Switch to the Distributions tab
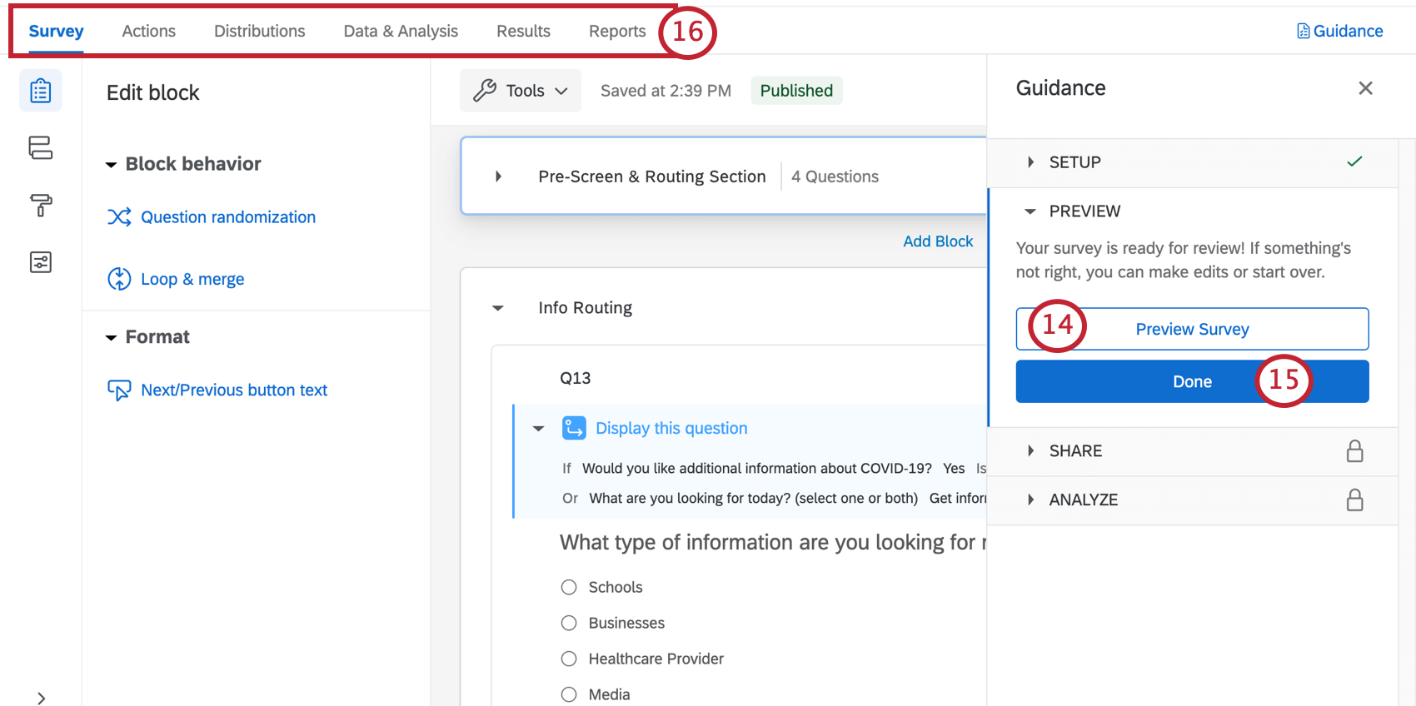Viewport: 1416px width, 706px height. pyautogui.click(x=259, y=31)
